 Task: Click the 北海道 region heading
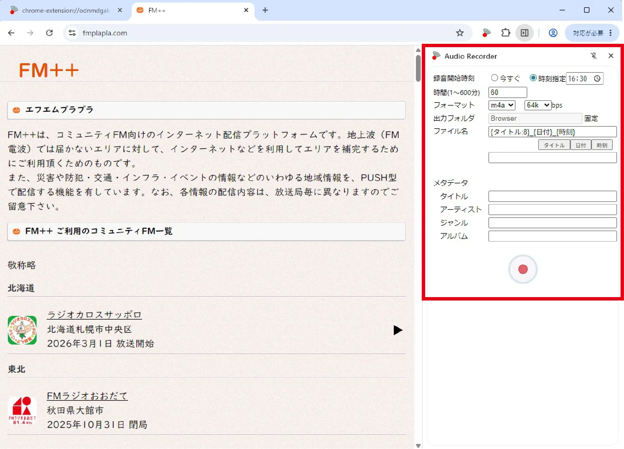click(x=21, y=288)
